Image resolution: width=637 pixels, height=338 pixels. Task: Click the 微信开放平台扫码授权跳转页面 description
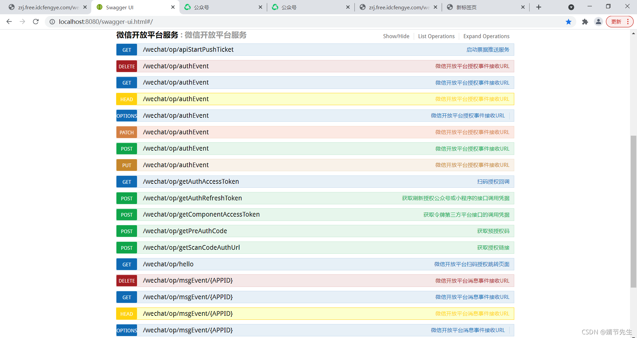coord(472,264)
